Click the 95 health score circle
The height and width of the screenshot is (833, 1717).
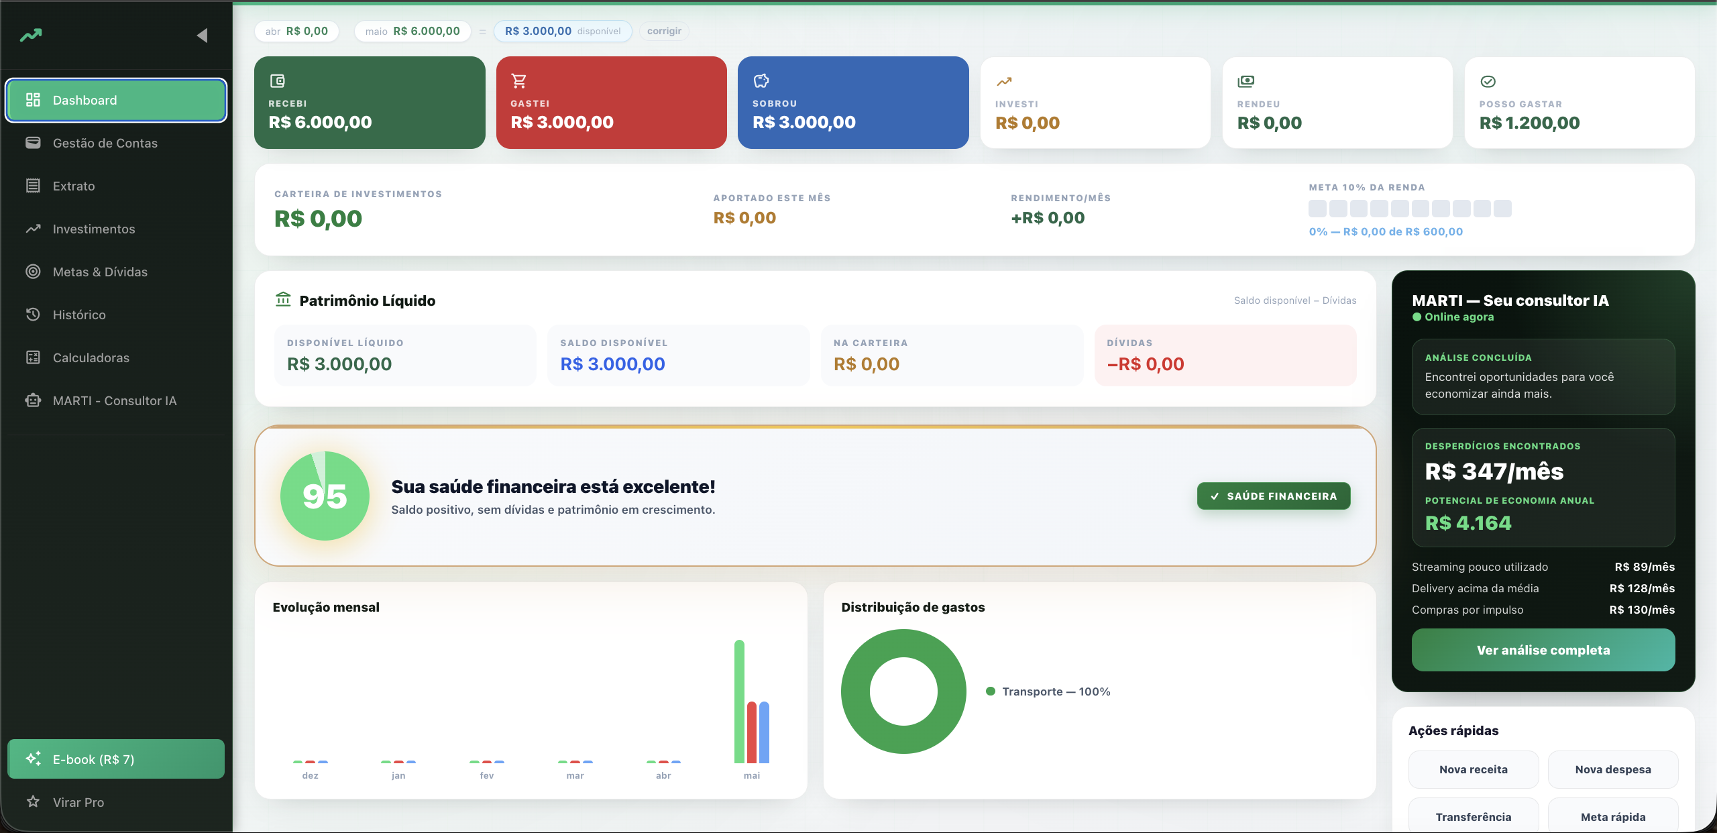325,496
